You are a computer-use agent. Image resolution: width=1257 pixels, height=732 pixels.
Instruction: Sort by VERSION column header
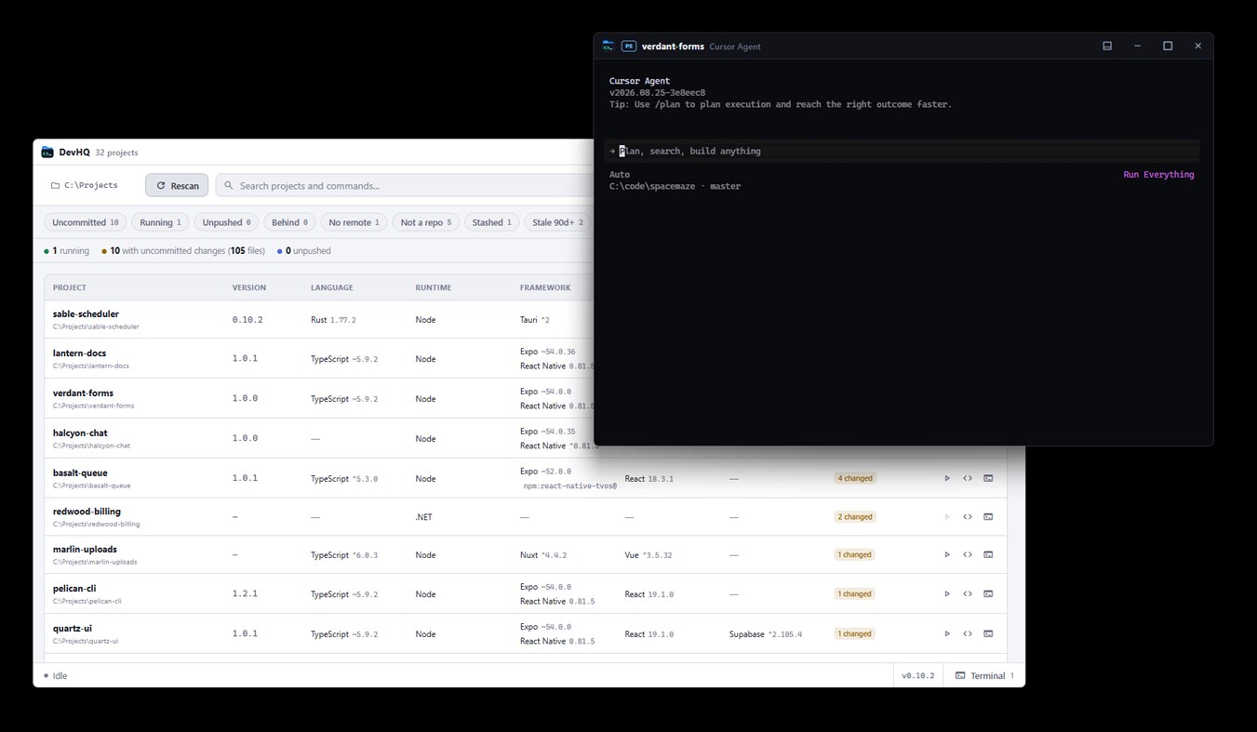coord(248,287)
